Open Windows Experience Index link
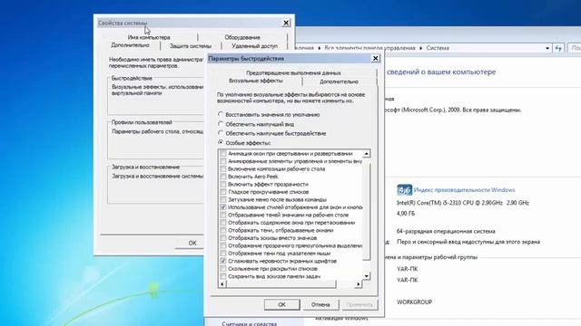Viewport: 581px width, 326px height. click(464, 190)
